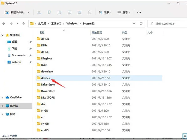
Task: Select the DRVSTORE folder
Action: coord(99,98)
